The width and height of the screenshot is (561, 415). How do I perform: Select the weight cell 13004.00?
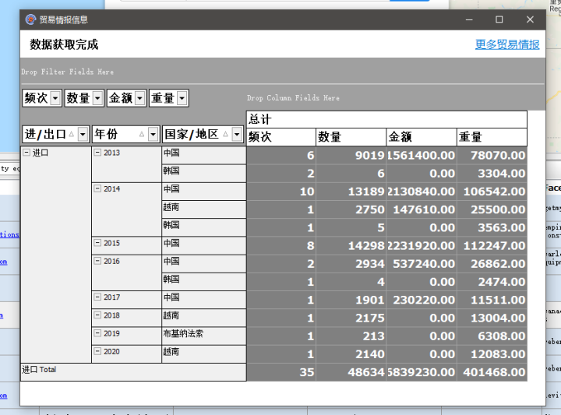pos(492,318)
